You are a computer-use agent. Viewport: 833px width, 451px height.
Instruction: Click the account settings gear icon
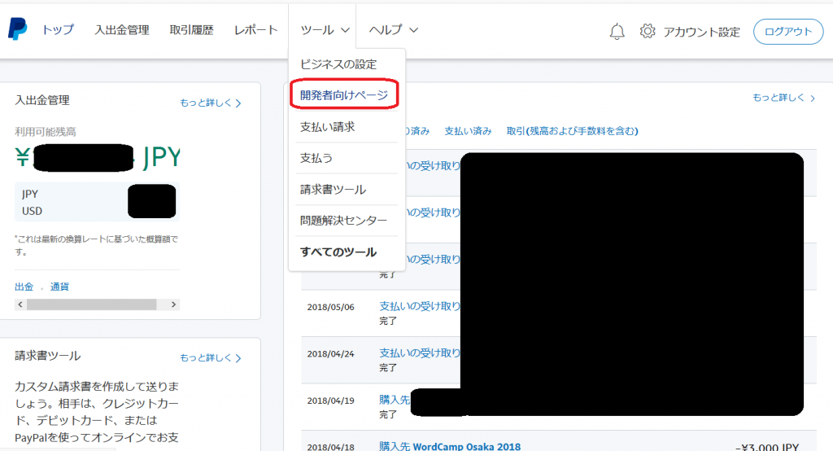tap(648, 32)
